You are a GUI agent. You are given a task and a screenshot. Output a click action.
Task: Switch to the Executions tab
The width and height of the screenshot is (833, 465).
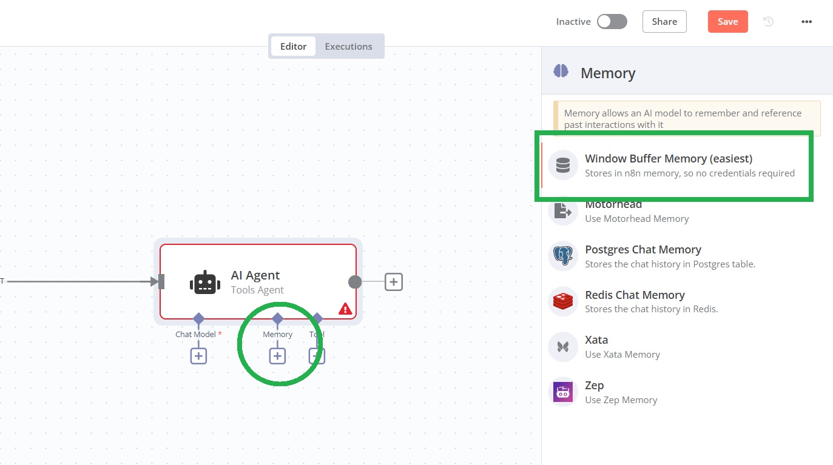coord(349,46)
